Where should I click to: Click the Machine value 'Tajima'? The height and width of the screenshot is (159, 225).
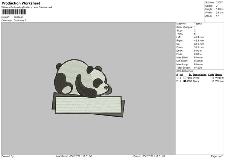pyautogui.click(x=198, y=24)
